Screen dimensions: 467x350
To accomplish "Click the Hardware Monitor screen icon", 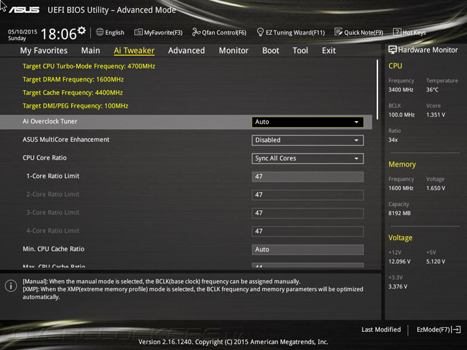I will tap(392, 50).
